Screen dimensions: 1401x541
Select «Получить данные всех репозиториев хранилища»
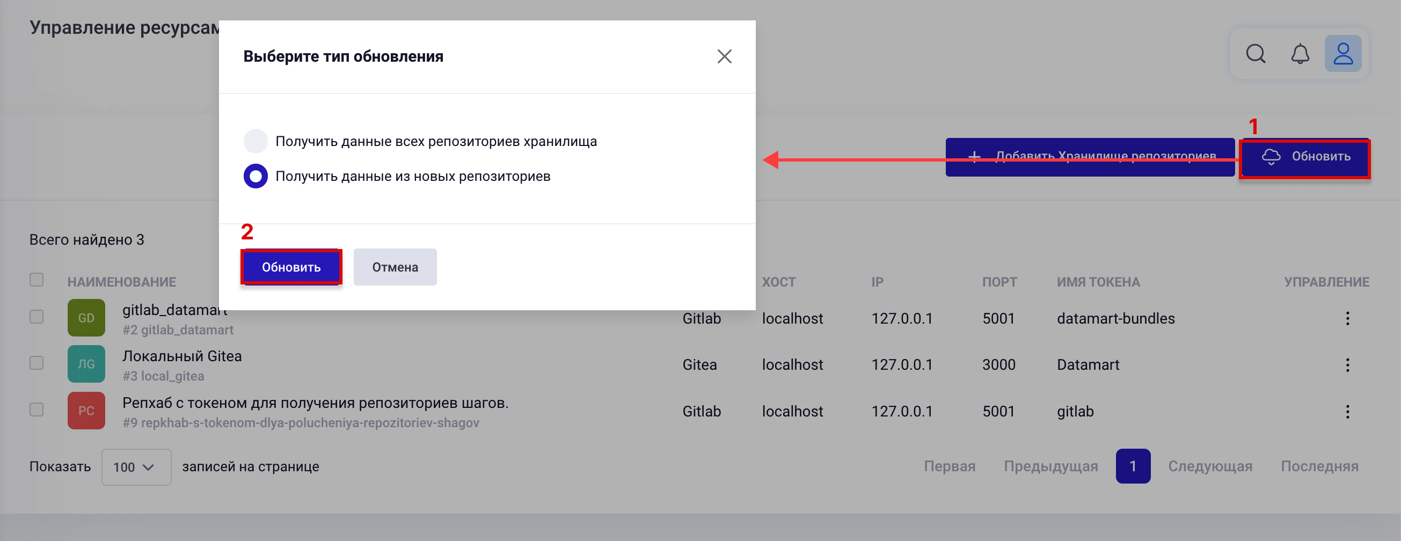click(x=256, y=141)
